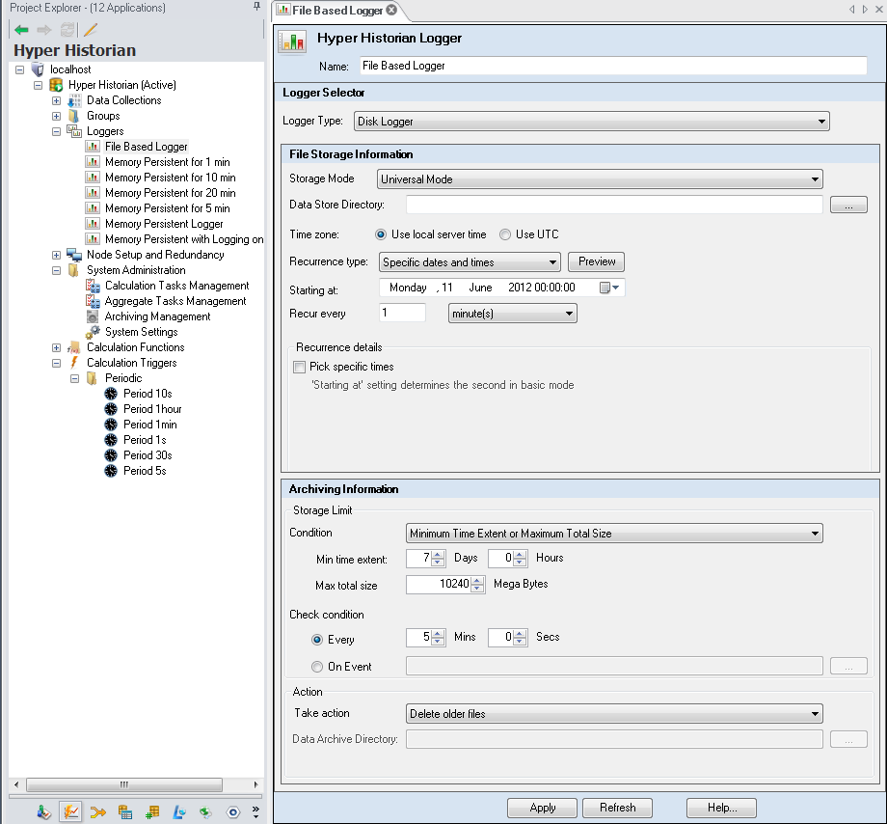Image resolution: width=887 pixels, height=824 pixels.
Task: Click the pencil edit icon in the toolbar
Action: pos(91,30)
